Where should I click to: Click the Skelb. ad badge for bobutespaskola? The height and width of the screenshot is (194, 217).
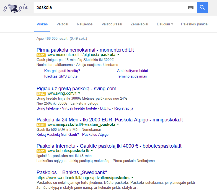(41, 151)
